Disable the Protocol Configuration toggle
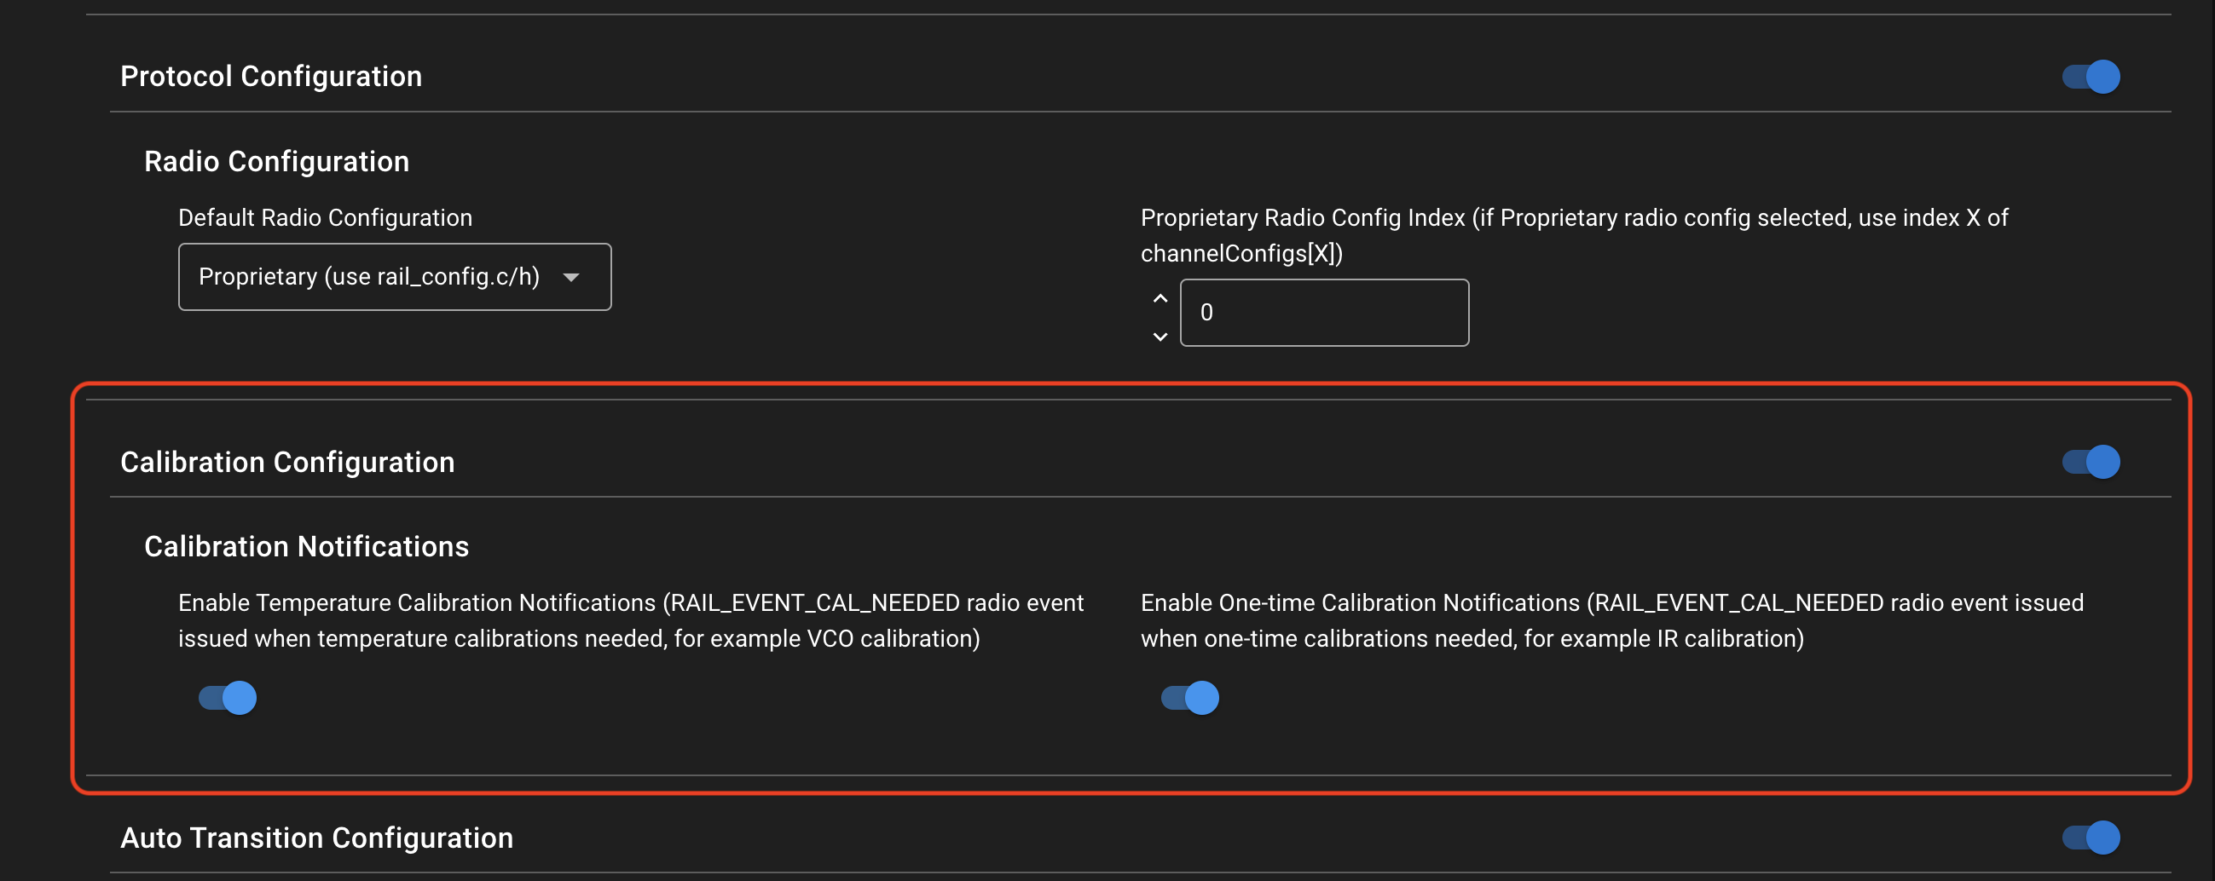 (2091, 76)
